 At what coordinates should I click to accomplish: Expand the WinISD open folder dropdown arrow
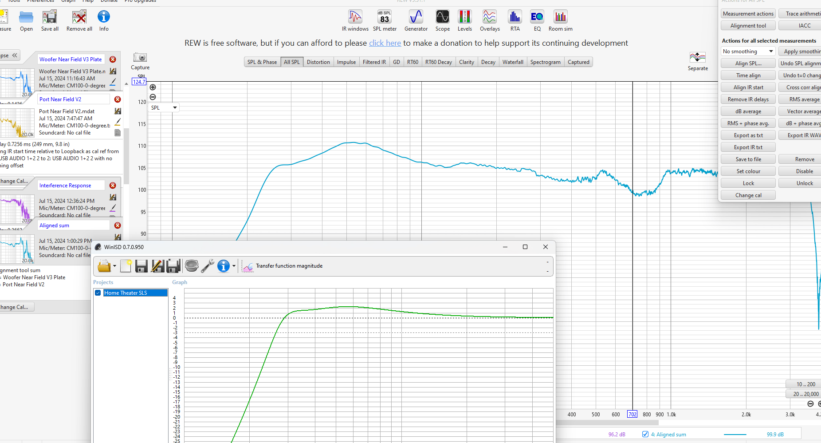[x=114, y=266]
